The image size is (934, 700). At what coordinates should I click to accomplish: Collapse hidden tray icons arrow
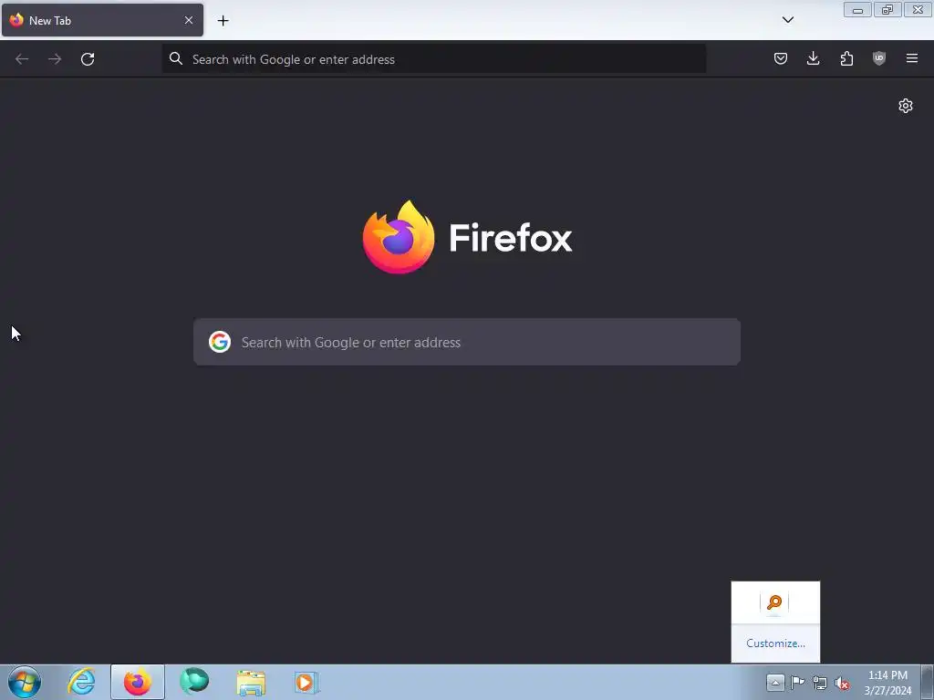[x=775, y=683]
